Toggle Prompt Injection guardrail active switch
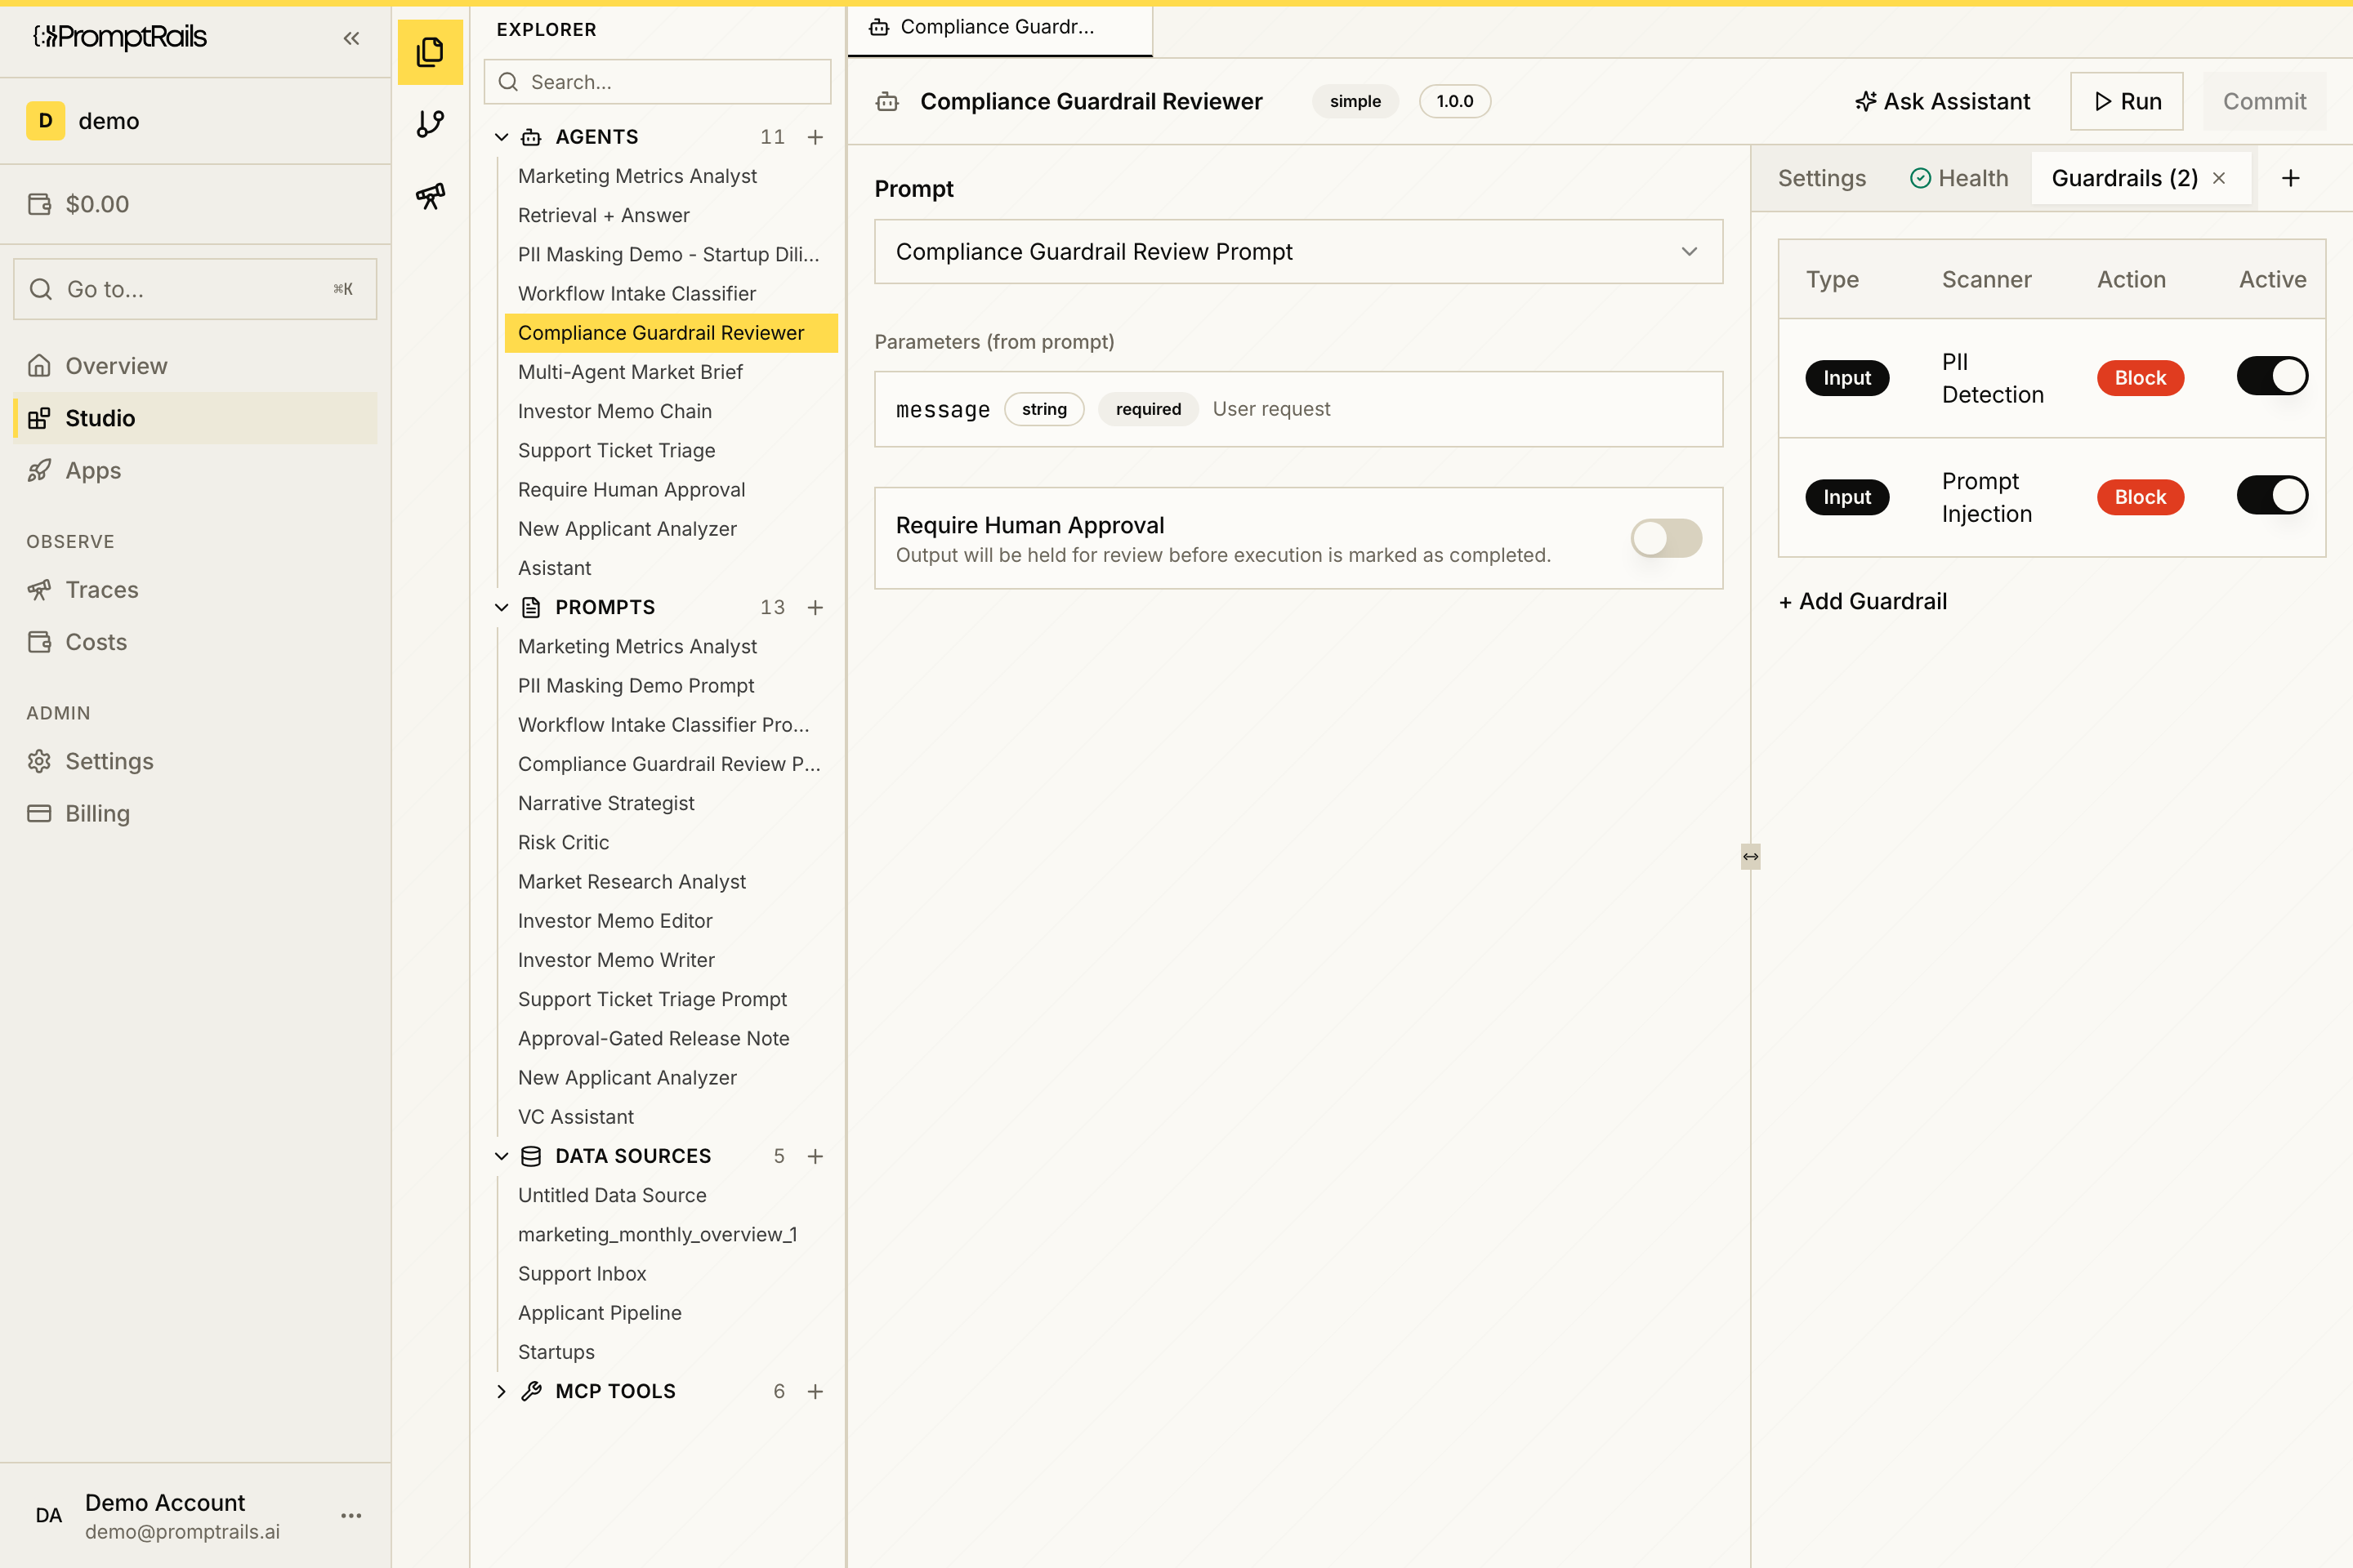This screenshot has width=2353, height=1568. tap(2272, 496)
